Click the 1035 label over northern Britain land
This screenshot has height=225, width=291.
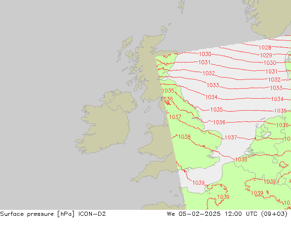click(168, 90)
